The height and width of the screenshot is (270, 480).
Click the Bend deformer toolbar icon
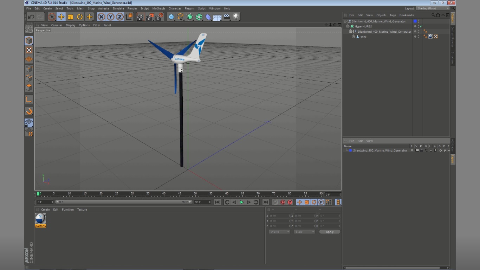(x=208, y=17)
